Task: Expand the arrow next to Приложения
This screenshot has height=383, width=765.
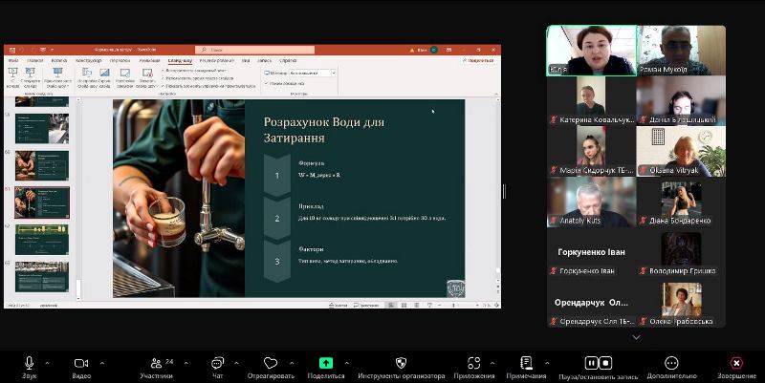Action: (x=492, y=363)
